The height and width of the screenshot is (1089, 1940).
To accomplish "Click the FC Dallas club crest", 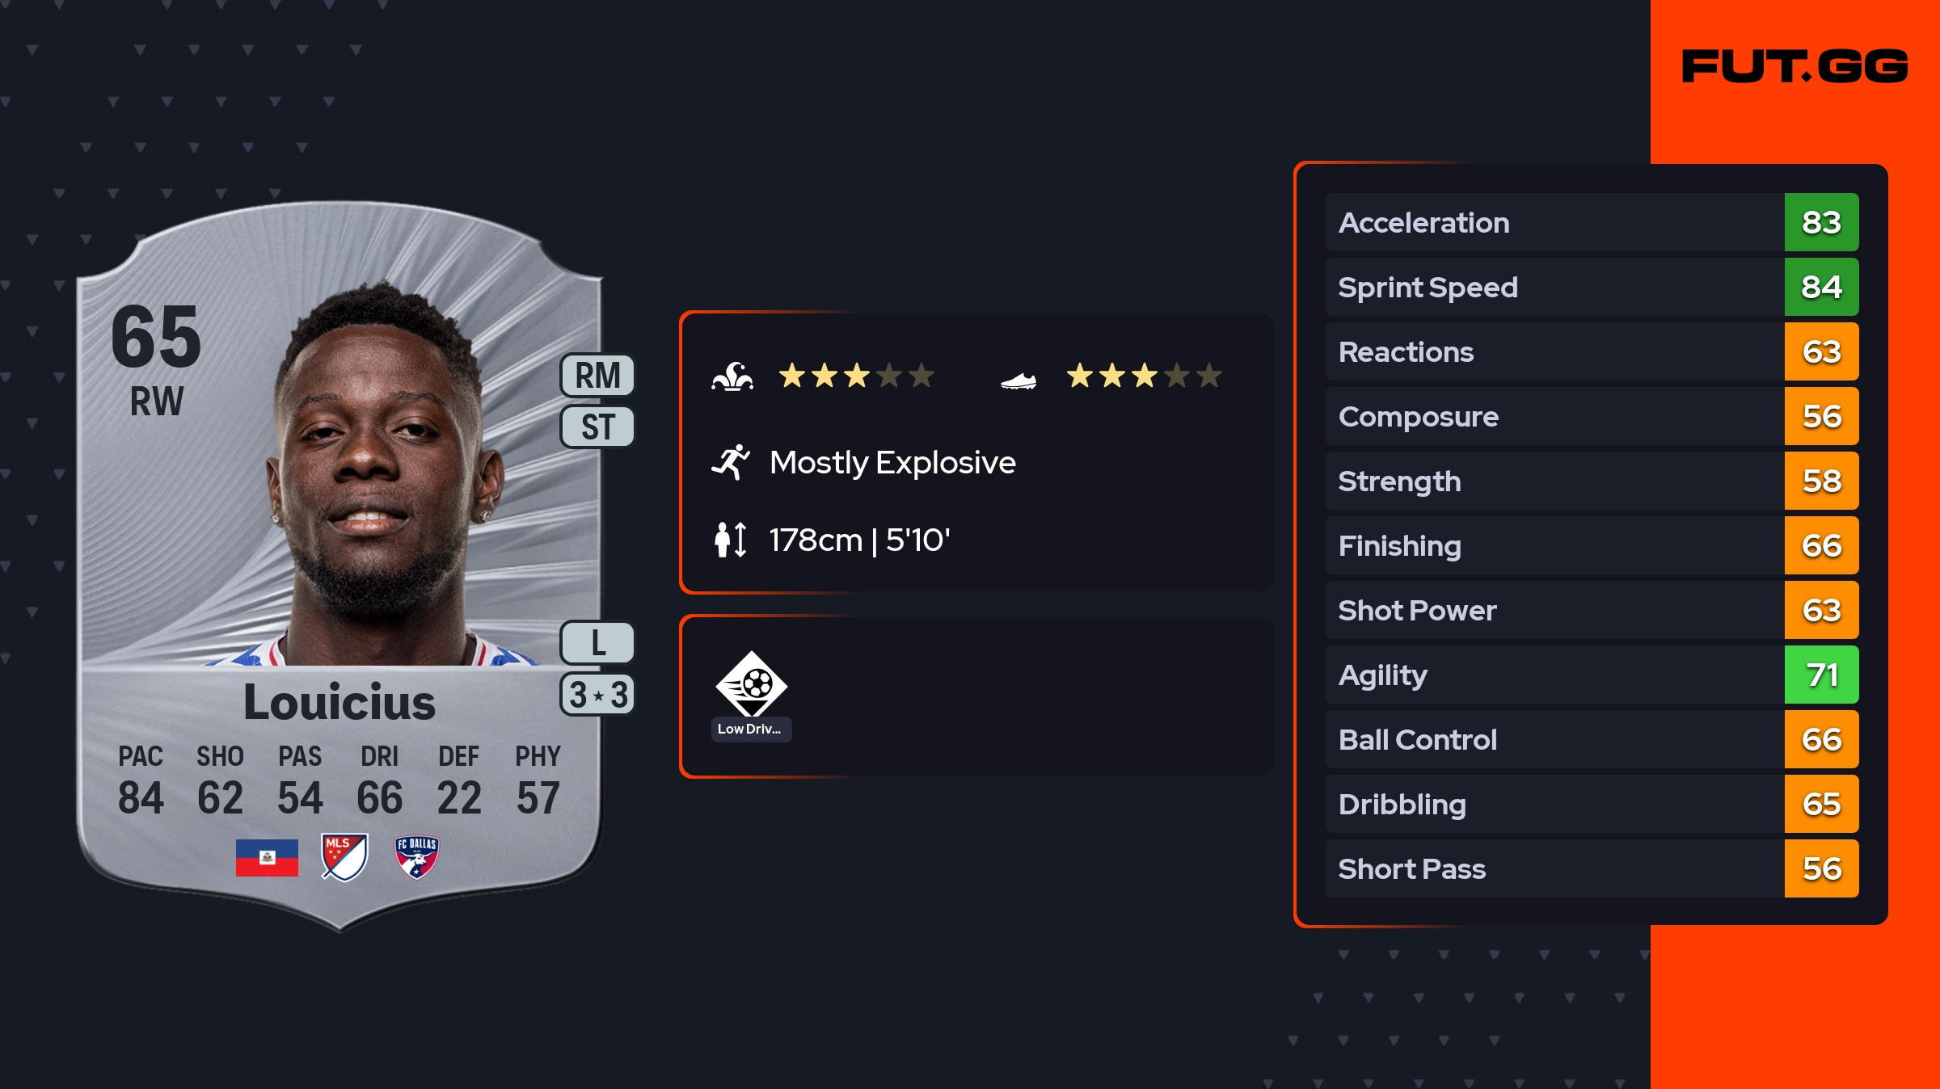I will [x=416, y=856].
